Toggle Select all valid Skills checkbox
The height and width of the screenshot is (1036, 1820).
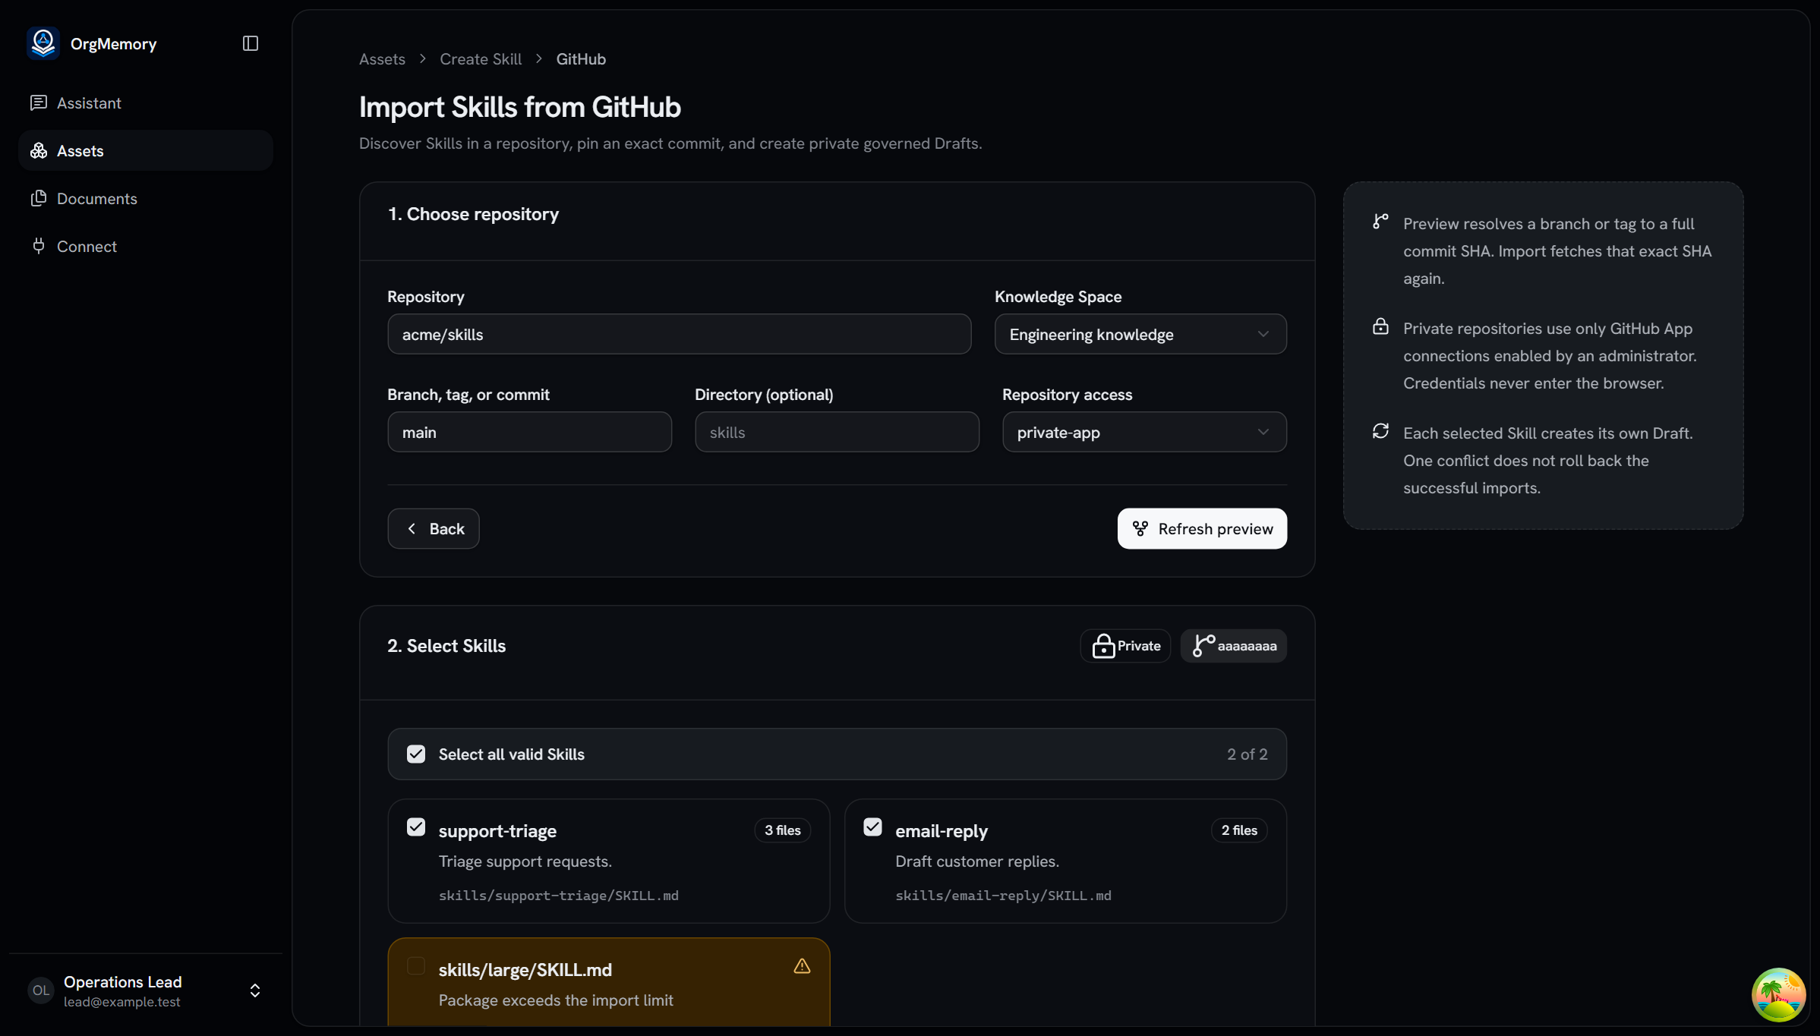click(416, 754)
